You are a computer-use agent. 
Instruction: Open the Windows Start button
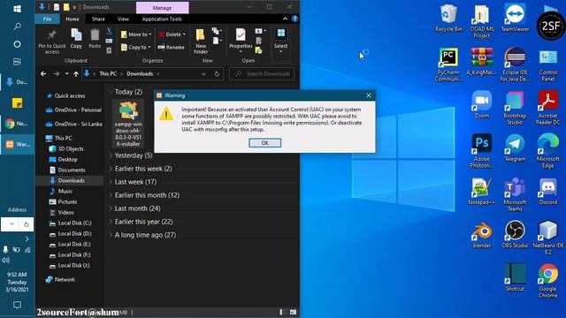tap(17, 9)
